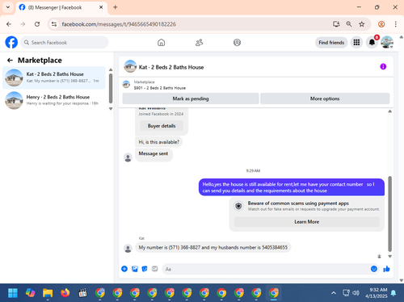Click chat scrollbar up arrow
Screen dimensions: 404x302
tap(389, 111)
